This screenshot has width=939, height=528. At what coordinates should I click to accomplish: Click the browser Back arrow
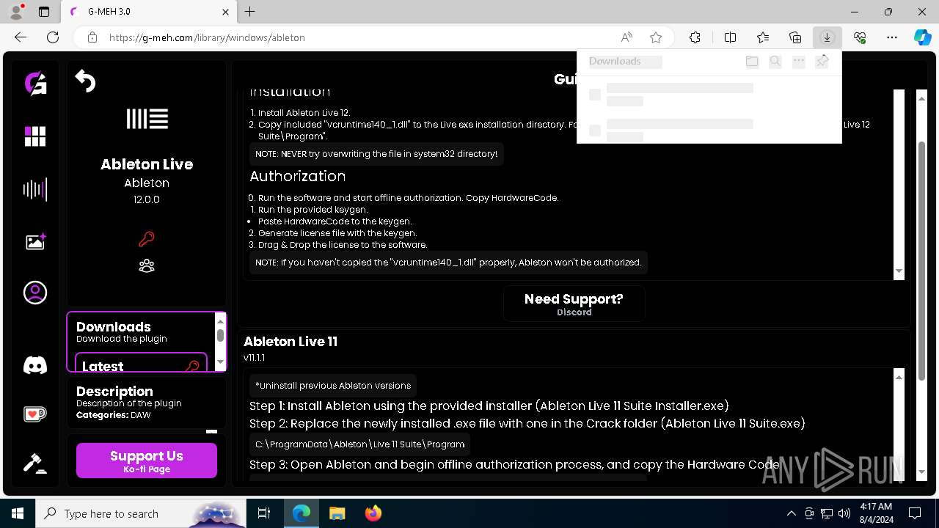tap(21, 37)
